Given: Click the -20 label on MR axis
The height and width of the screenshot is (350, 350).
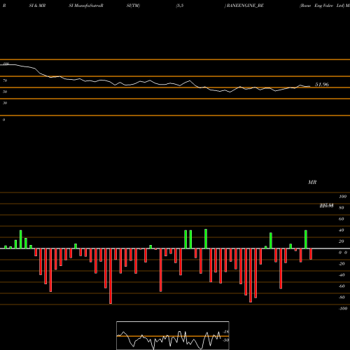Looking at the screenshot, I should coord(342,264).
